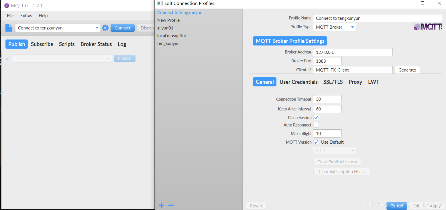Click the Profile Name input field
Viewport: 446px width, 210px height.
378,18
